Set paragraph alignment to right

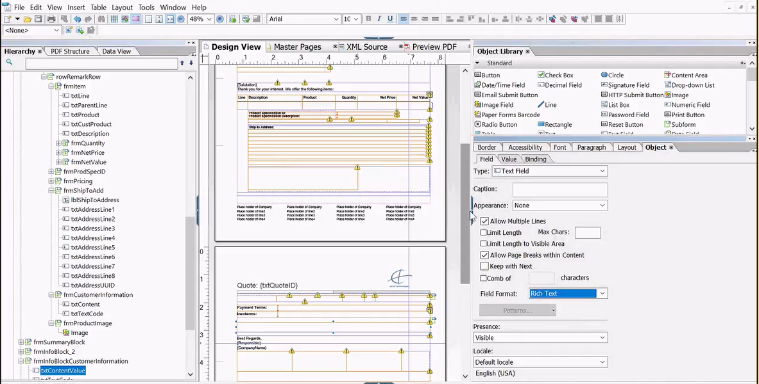coord(425,19)
